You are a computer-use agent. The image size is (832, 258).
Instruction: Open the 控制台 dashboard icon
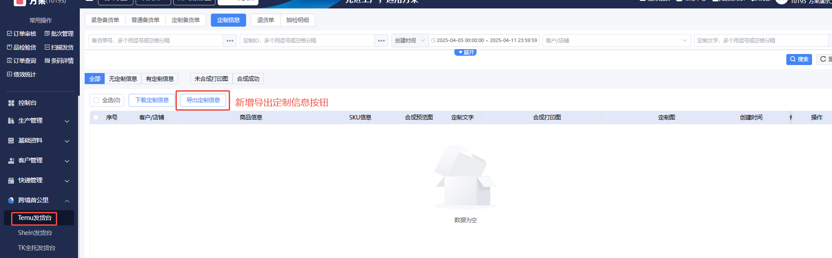pos(11,103)
